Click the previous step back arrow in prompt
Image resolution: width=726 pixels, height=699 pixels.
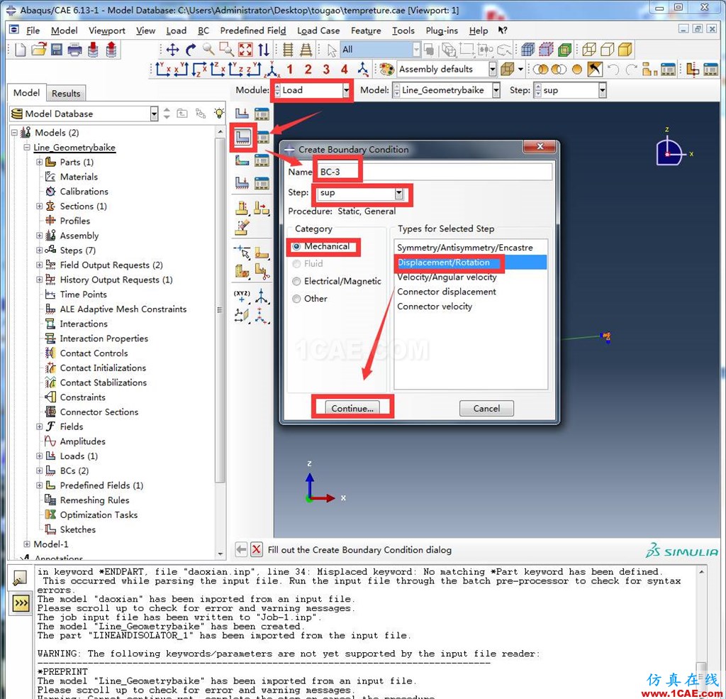[x=241, y=550]
